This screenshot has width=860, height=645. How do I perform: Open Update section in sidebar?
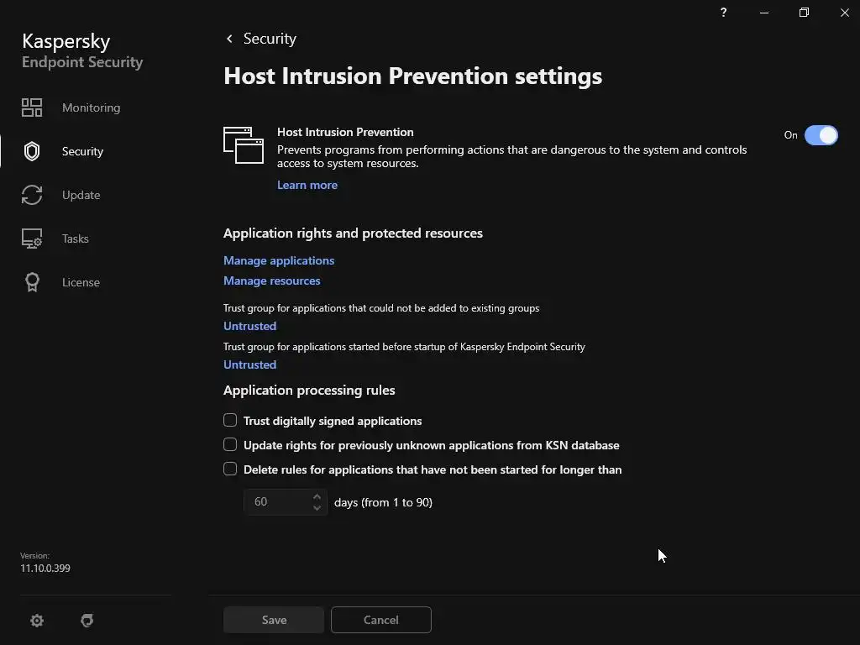(81, 195)
